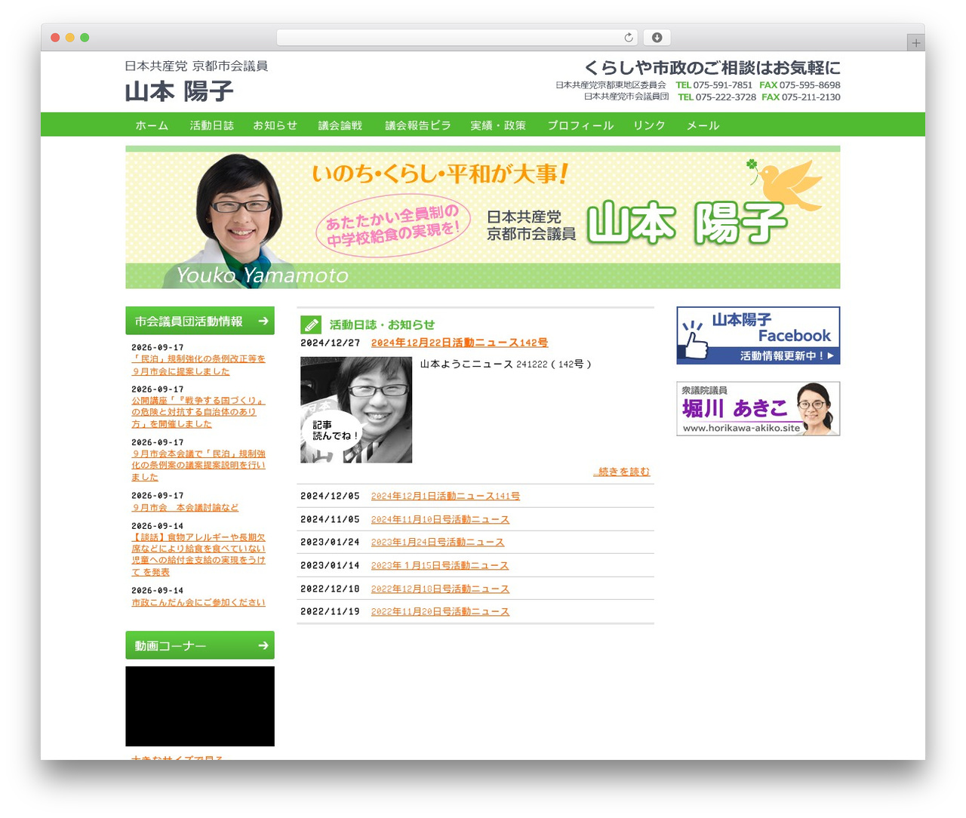
Task: Open 2022年12月18日号活動ニュース link
Action: pos(440,589)
